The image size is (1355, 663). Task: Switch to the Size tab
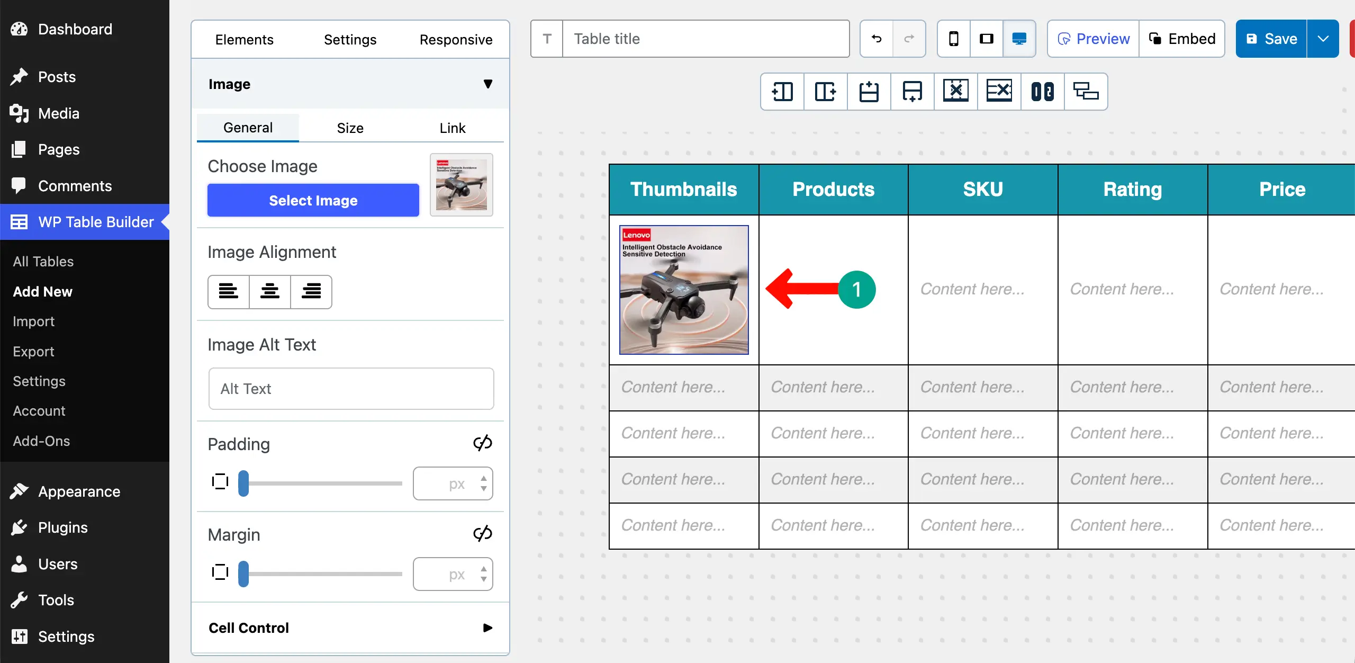click(x=350, y=128)
